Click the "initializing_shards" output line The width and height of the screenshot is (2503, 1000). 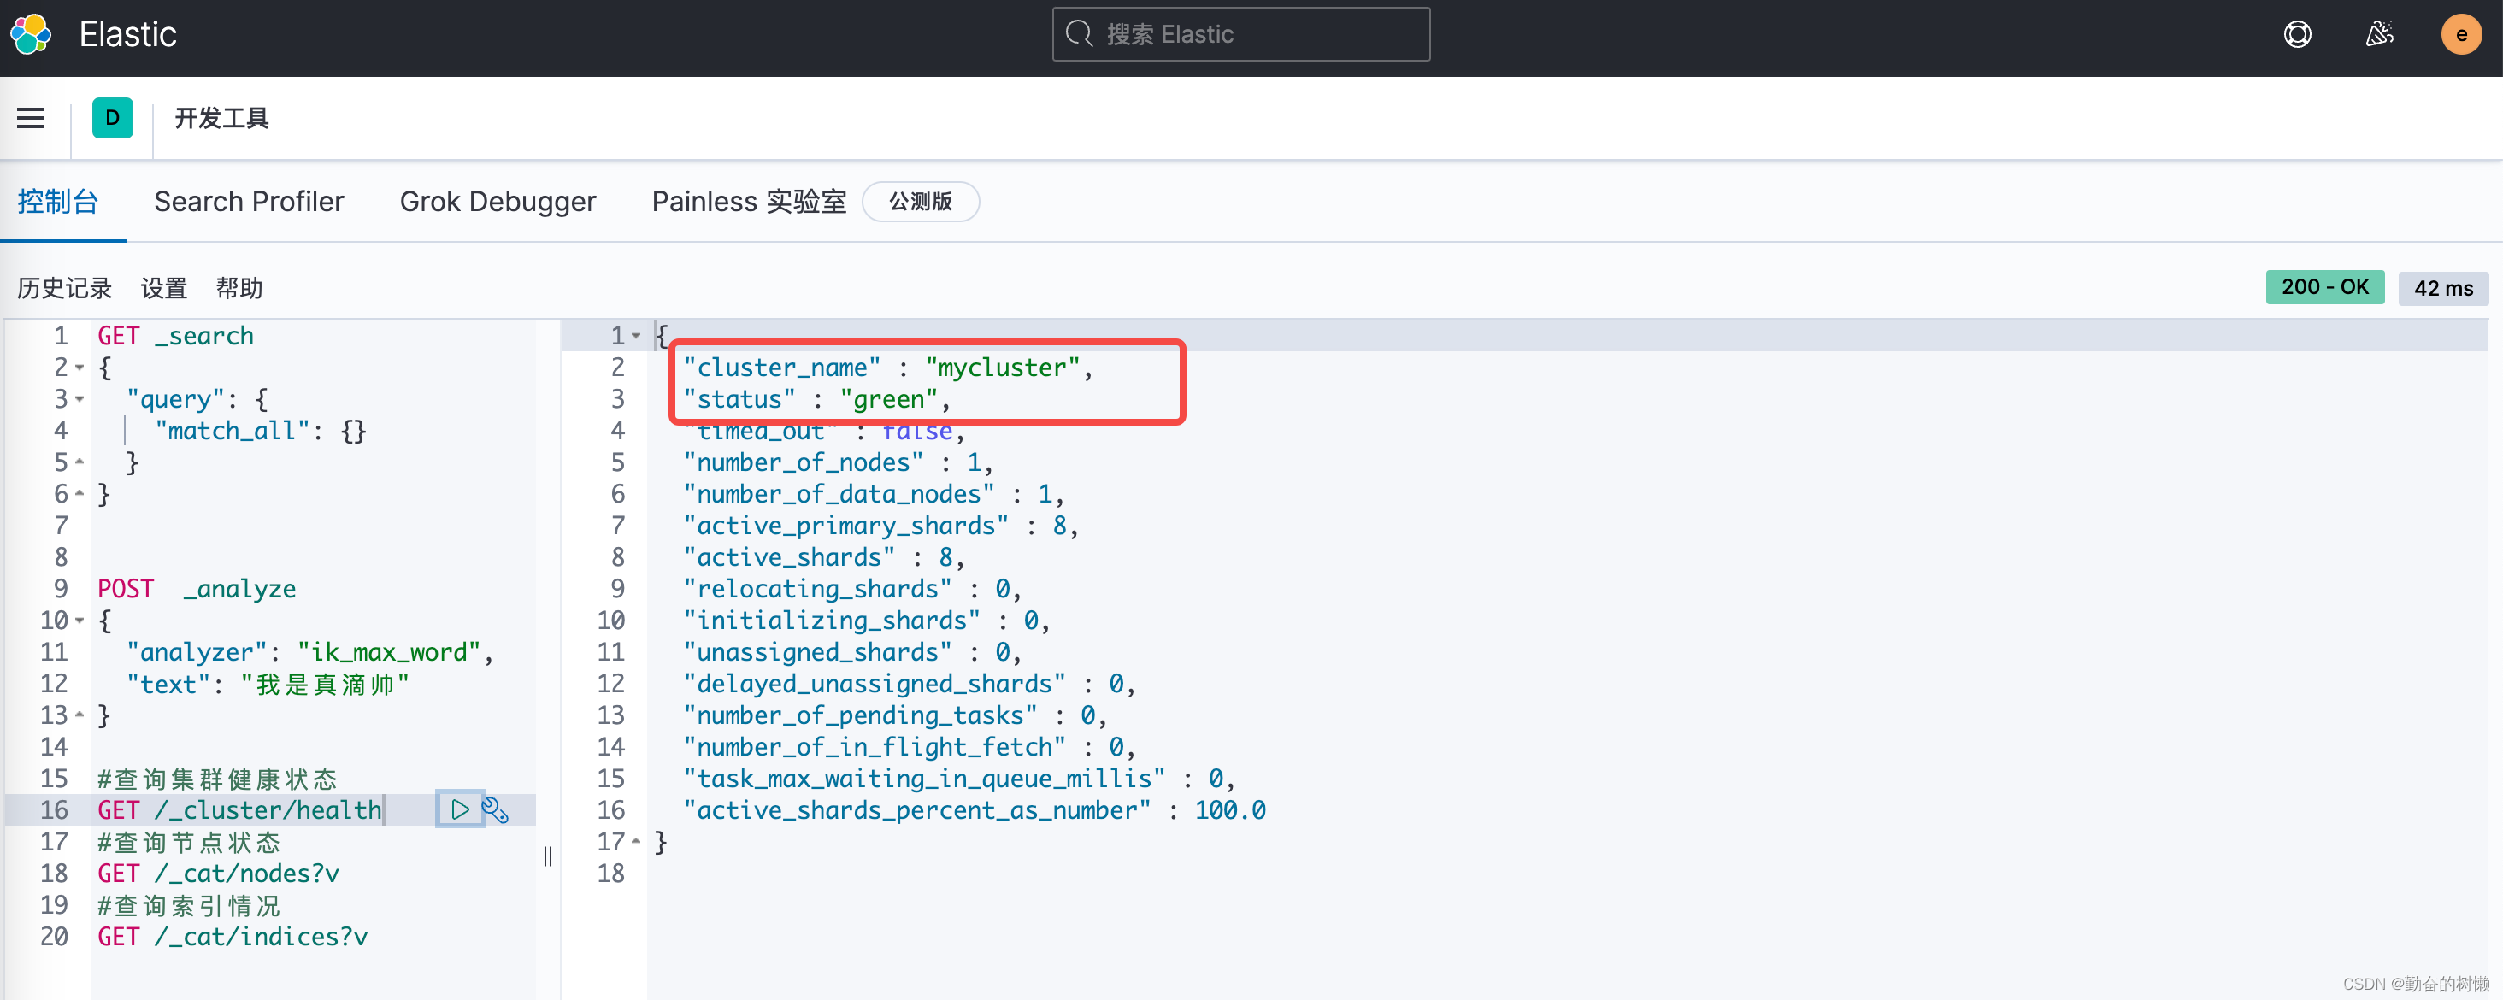pos(867,621)
